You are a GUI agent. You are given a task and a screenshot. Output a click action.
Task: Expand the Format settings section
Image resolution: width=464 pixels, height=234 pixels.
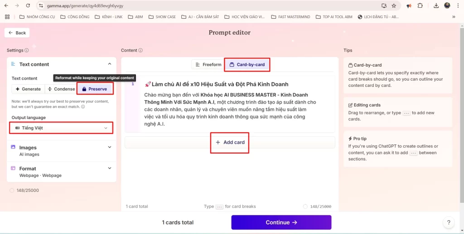[x=109, y=168]
